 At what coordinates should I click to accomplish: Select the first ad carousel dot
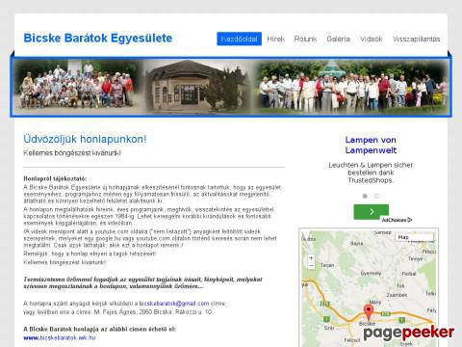tap(365, 196)
